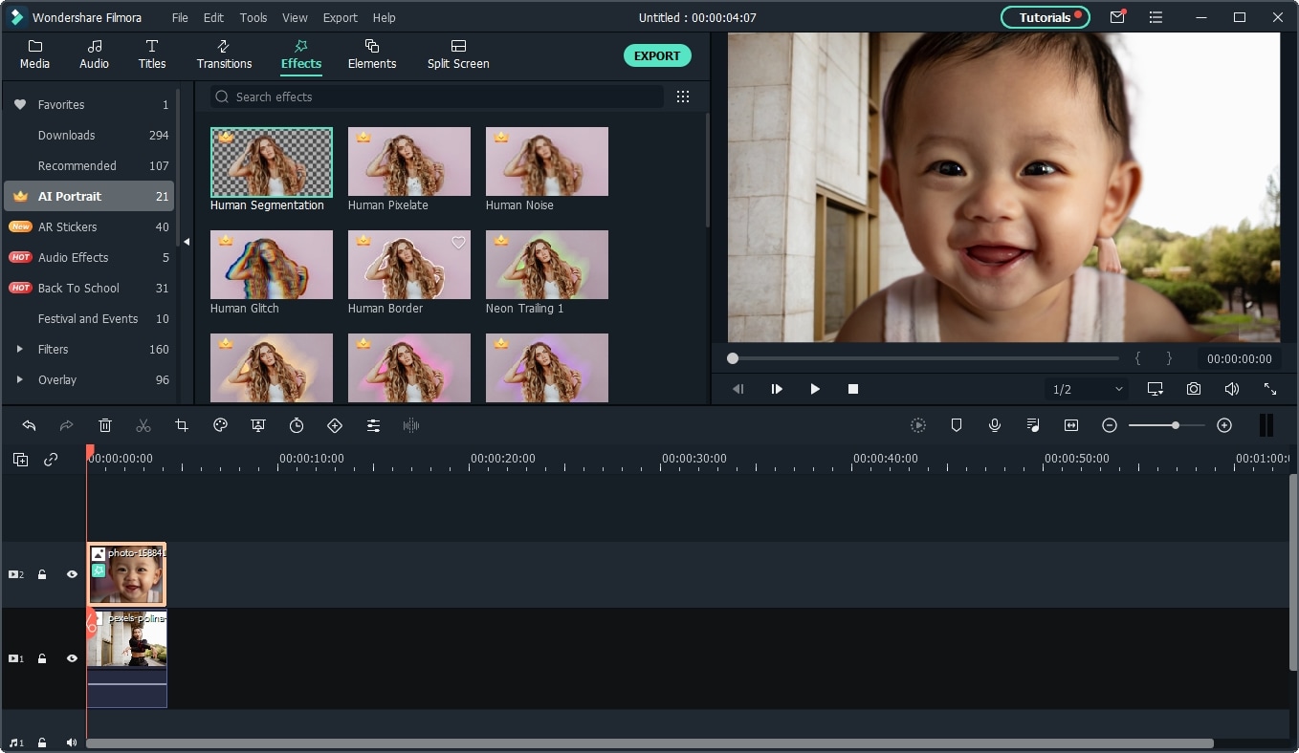Toggle the audio meter bars icon
Screen dimensions: 1299x753
[x=1266, y=425]
